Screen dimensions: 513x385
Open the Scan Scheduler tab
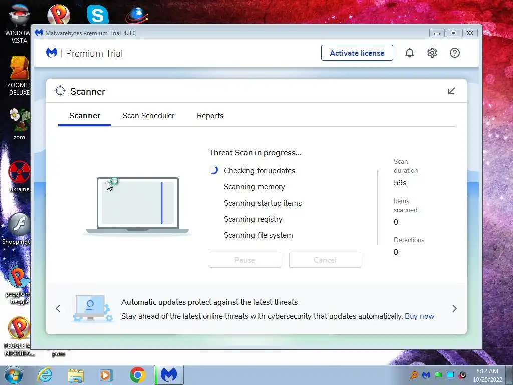tap(148, 116)
